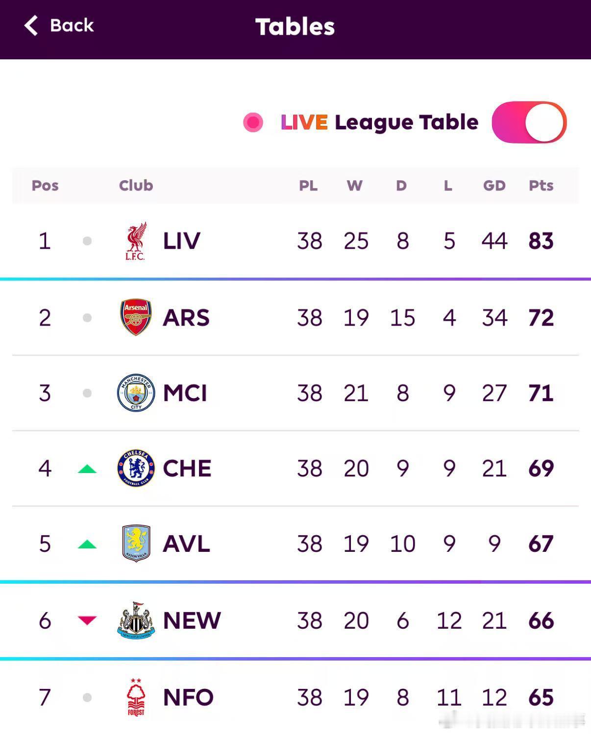591x734 pixels.
Task: Tap Chelsea's green up-arrow position indicator
Action: [87, 469]
